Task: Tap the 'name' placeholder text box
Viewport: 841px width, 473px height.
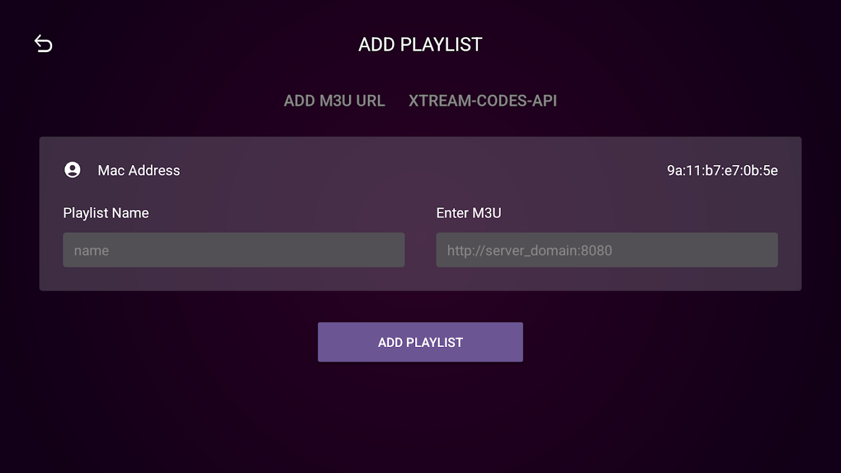Action: [x=234, y=250]
